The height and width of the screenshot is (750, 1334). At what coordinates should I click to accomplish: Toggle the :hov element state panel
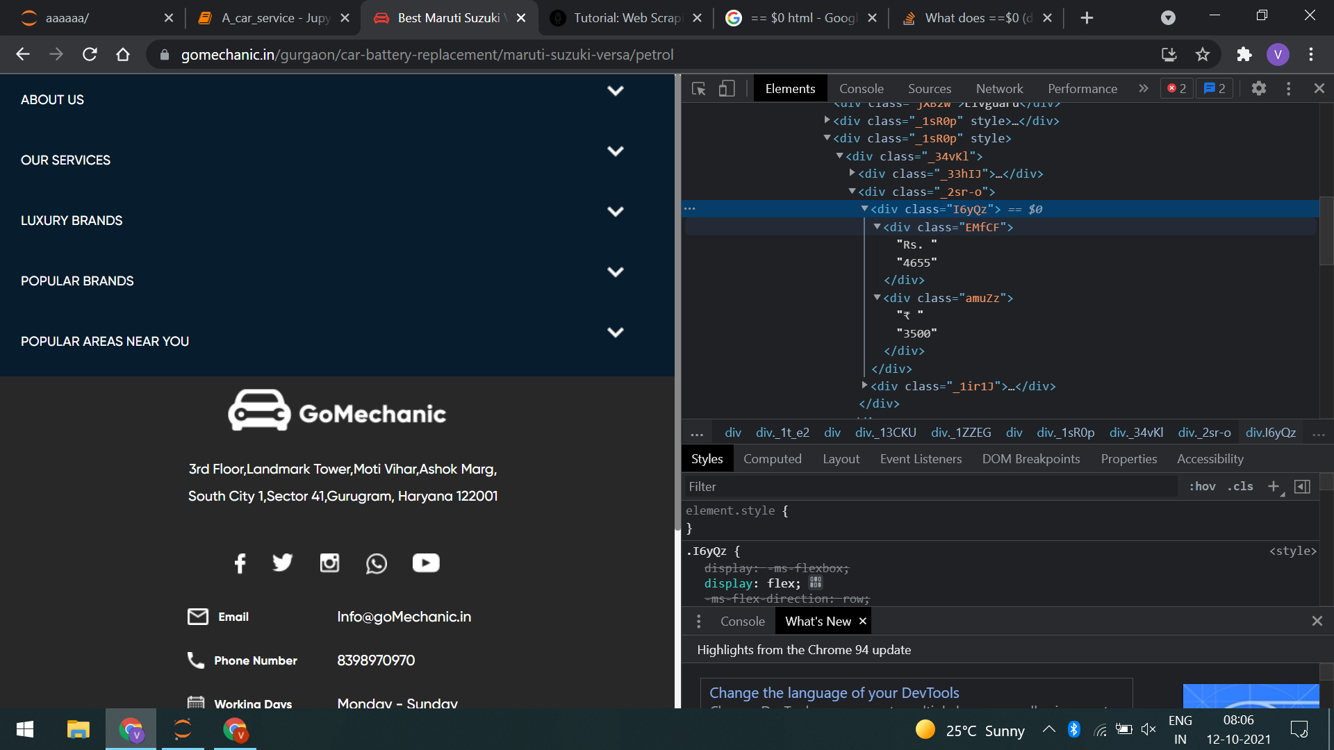tap(1202, 486)
